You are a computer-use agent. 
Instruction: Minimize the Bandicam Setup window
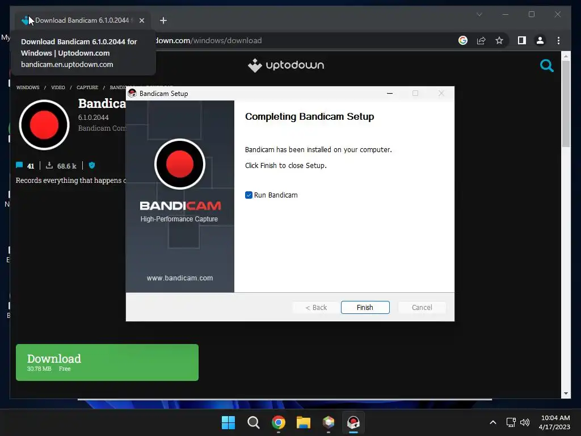[389, 94]
